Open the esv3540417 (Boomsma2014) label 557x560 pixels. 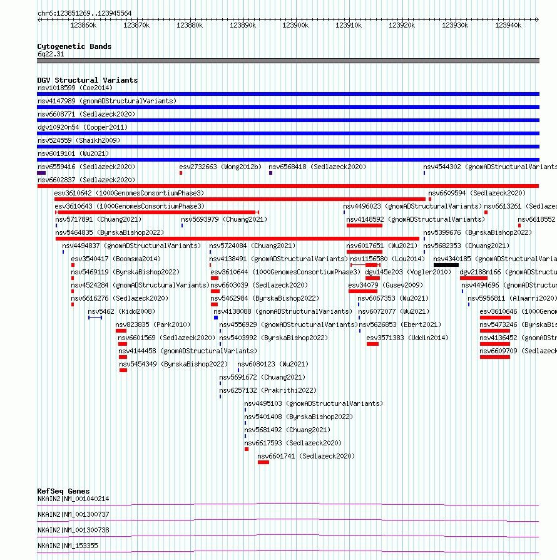(116, 259)
